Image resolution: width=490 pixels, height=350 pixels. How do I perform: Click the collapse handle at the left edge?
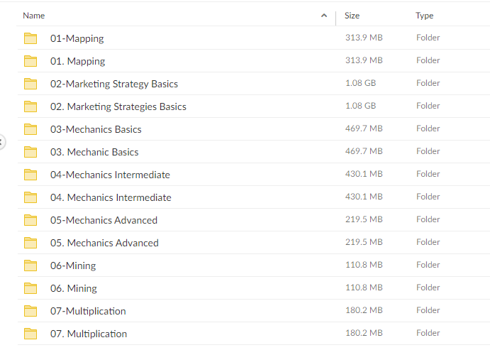(1, 142)
